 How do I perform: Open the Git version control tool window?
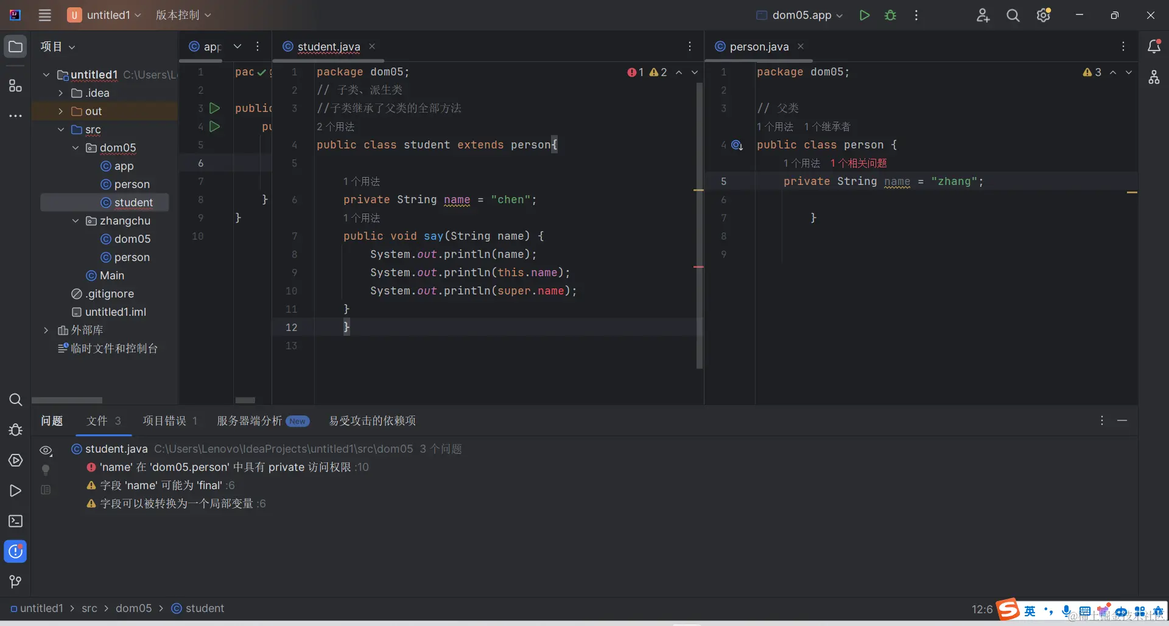coord(15,582)
